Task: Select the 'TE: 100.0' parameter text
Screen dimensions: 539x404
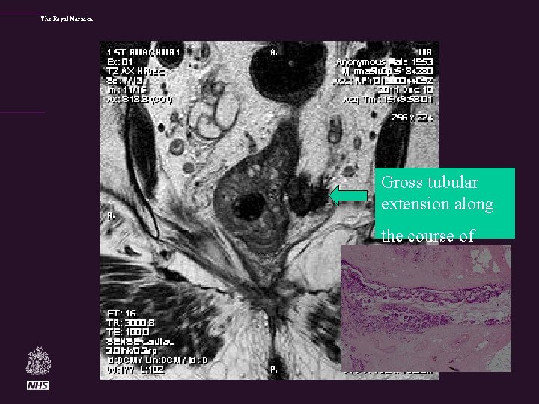Action: pyautogui.click(x=128, y=332)
